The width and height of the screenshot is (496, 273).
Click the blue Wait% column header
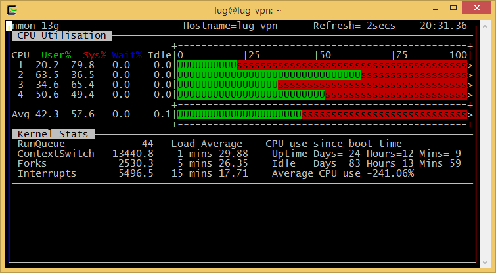click(127, 55)
